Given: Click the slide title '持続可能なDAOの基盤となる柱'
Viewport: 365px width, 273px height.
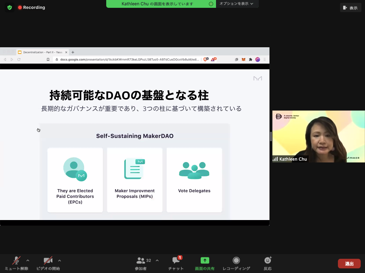Looking at the screenshot, I should tap(129, 95).
